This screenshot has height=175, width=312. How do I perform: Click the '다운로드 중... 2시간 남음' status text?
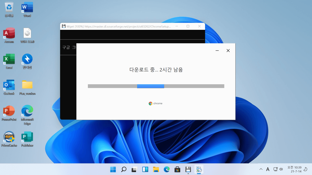[x=156, y=69]
